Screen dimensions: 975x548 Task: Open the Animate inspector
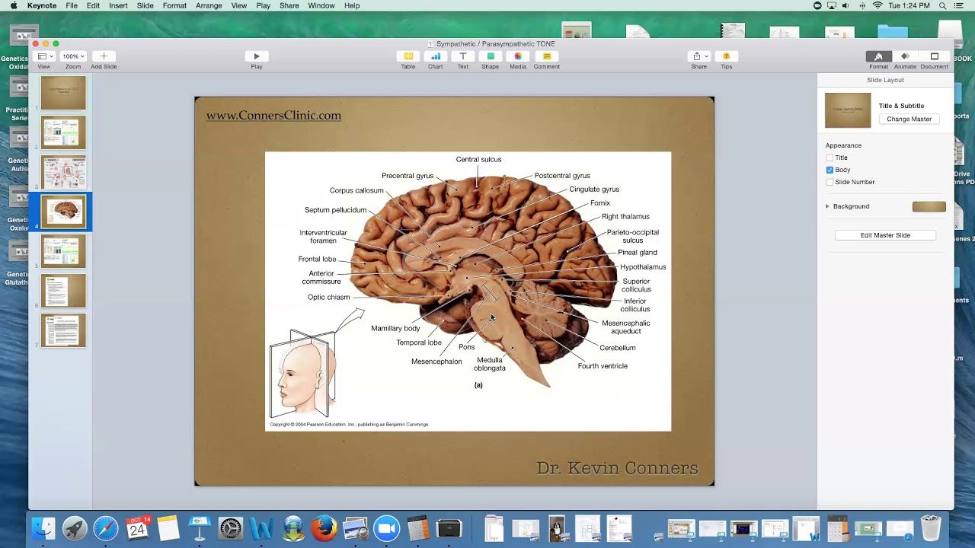pos(905,56)
